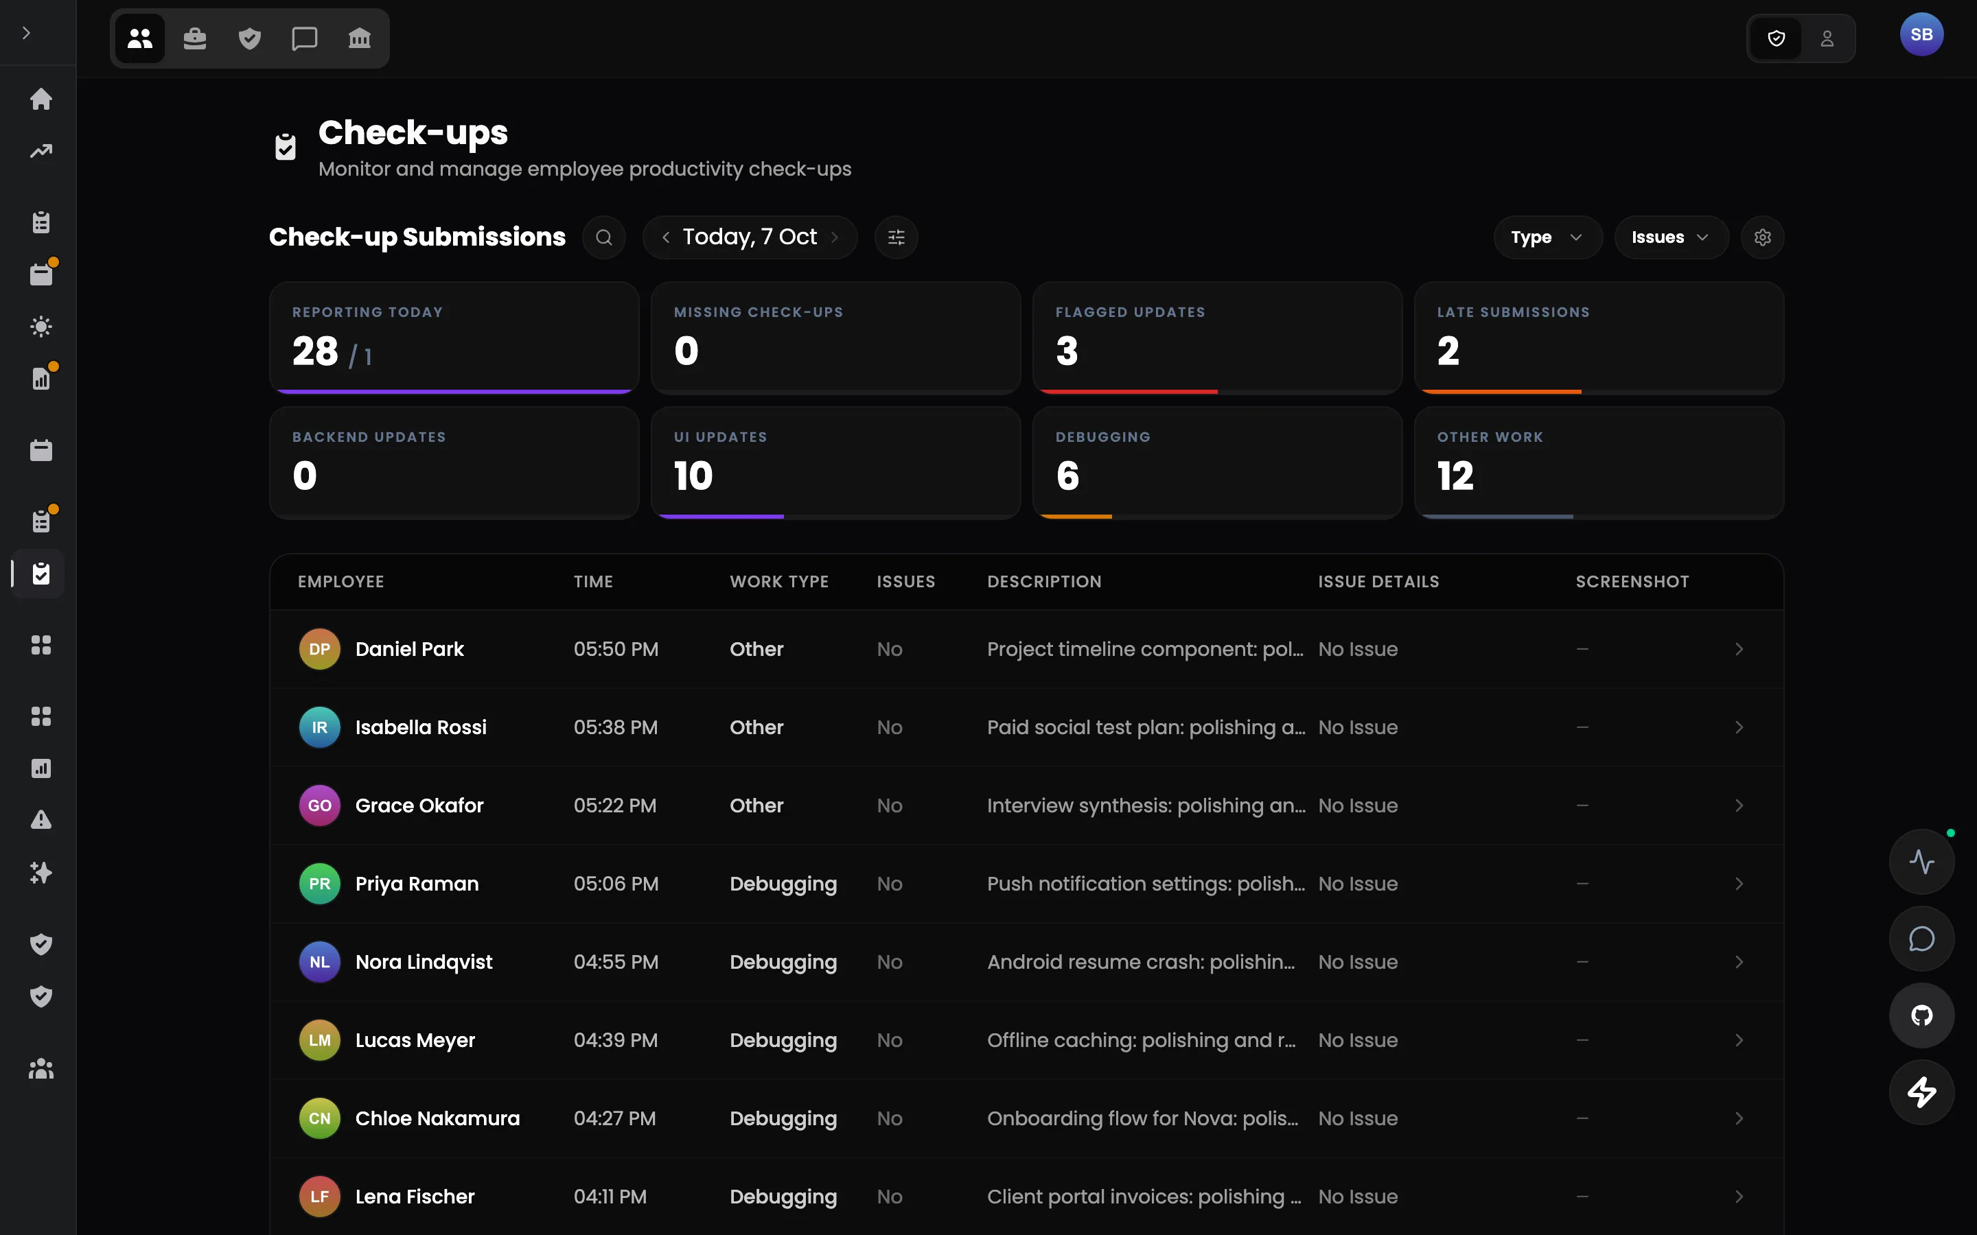Image resolution: width=1977 pixels, height=1235 pixels.
Task: Open the Issues filter dropdown
Action: [1671, 237]
